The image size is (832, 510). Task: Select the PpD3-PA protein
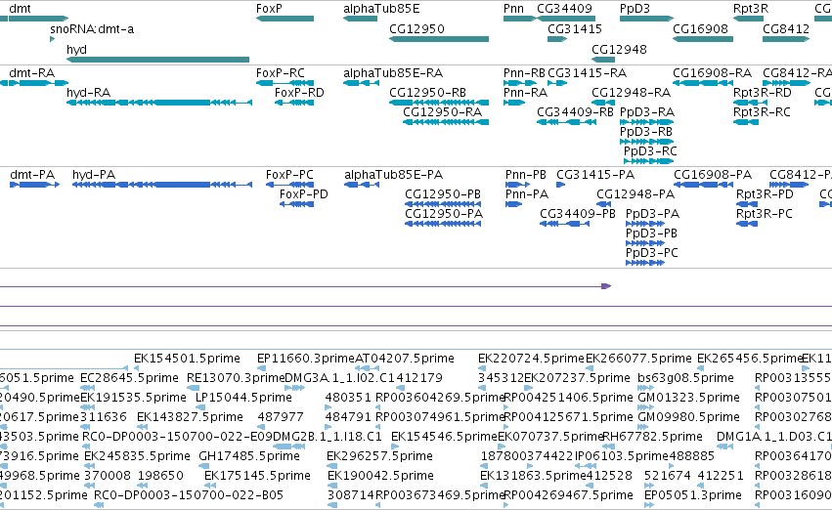click(x=645, y=224)
